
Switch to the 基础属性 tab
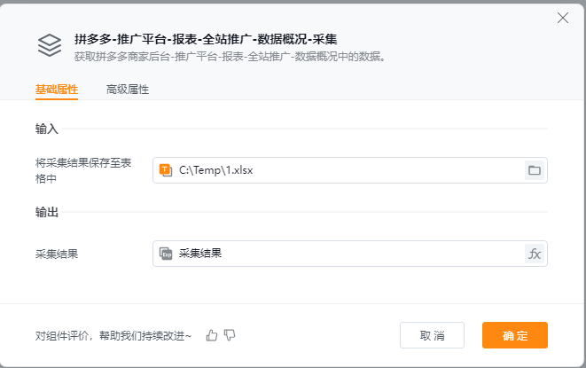click(57, 90)
